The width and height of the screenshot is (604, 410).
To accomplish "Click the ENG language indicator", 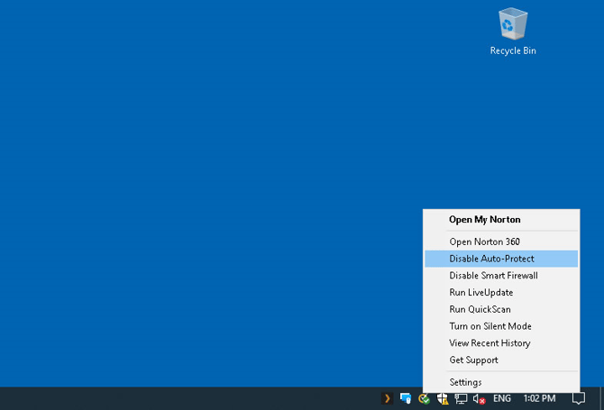I will pos(502,398).
